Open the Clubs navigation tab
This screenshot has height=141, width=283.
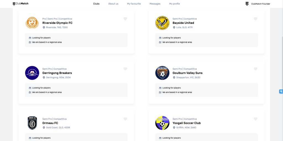[x=96, y=4]
